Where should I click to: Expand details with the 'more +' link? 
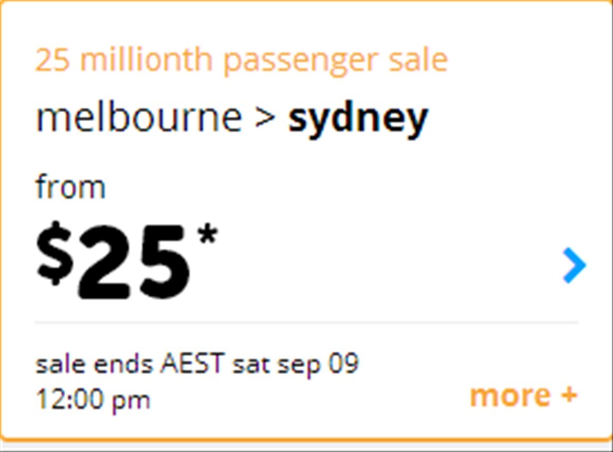pos(524,395)
